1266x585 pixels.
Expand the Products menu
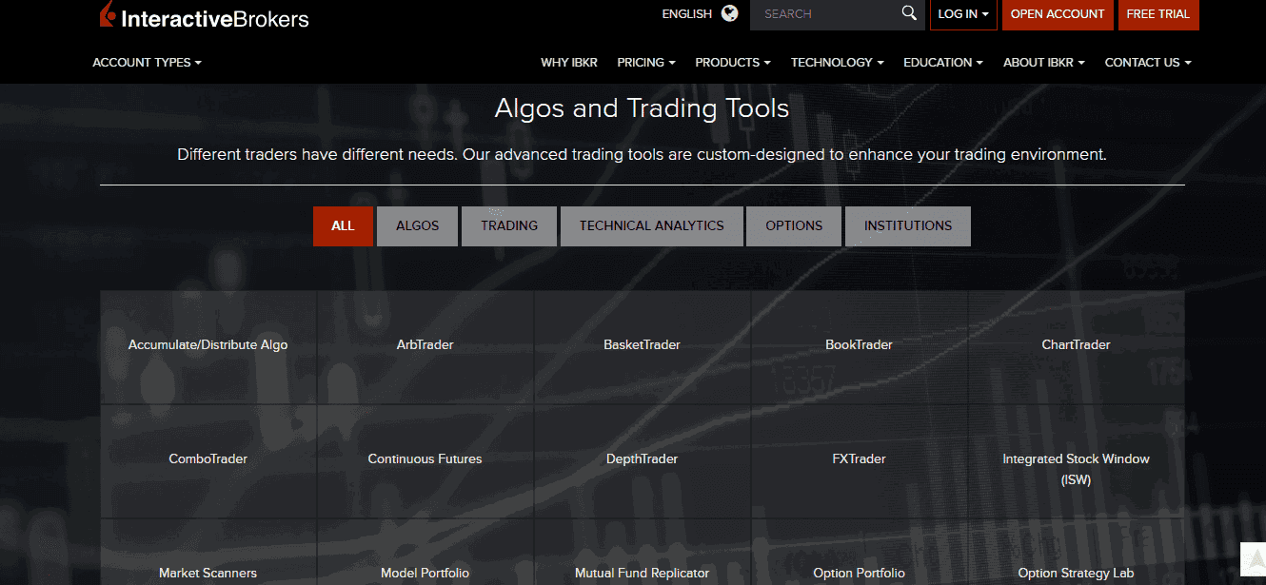tap(733, 63)
